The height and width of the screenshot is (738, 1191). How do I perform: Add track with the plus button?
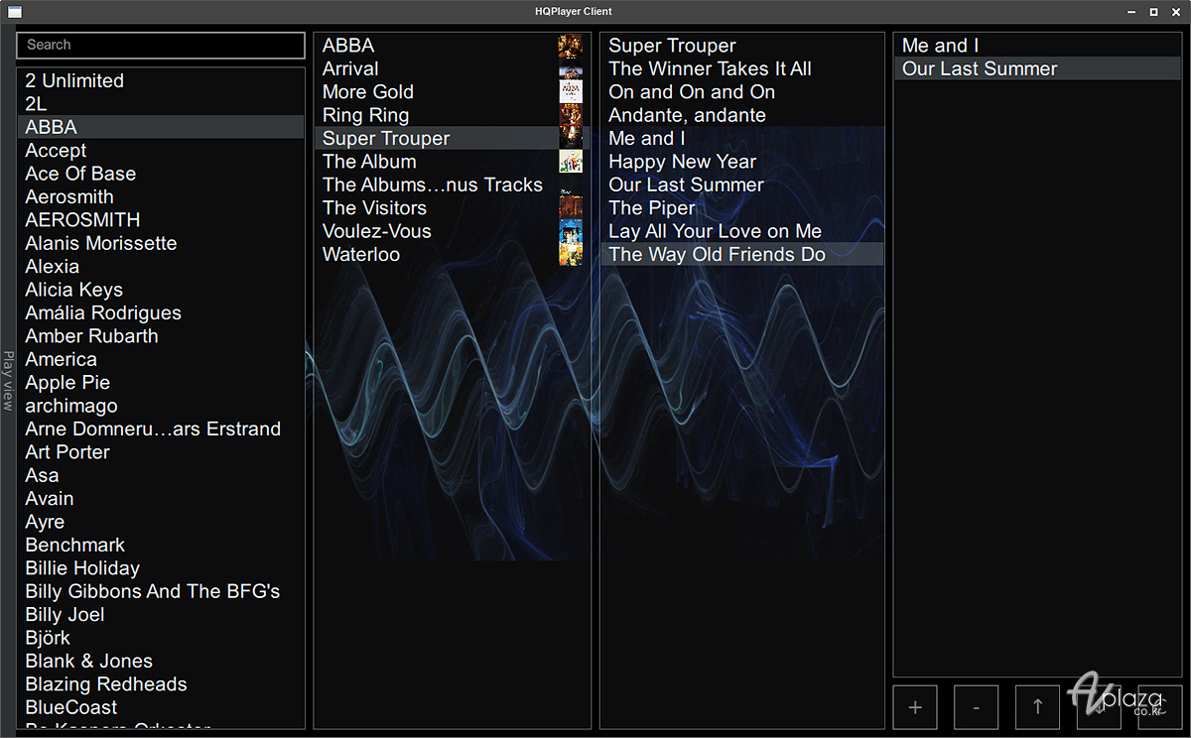point(915,707)
